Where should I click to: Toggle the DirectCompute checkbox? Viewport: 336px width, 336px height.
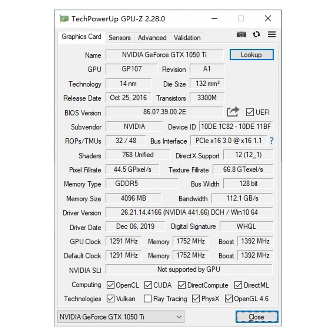182,285
